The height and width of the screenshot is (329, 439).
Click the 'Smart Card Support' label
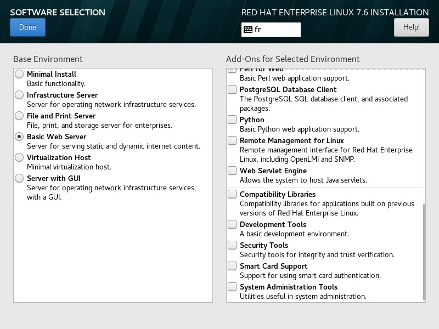click(273, 266)
